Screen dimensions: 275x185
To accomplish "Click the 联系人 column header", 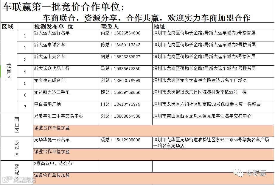I will pyautogui.click(x=126, y=26).
